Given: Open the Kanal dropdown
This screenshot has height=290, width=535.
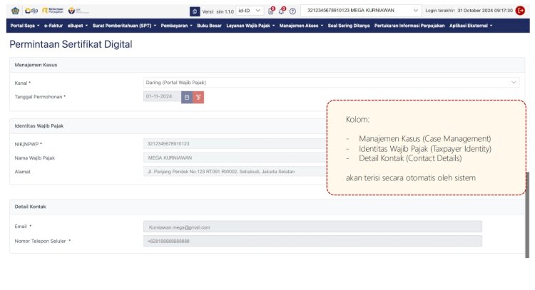Looking at the screenshot, I should click(x=331, y=83).
